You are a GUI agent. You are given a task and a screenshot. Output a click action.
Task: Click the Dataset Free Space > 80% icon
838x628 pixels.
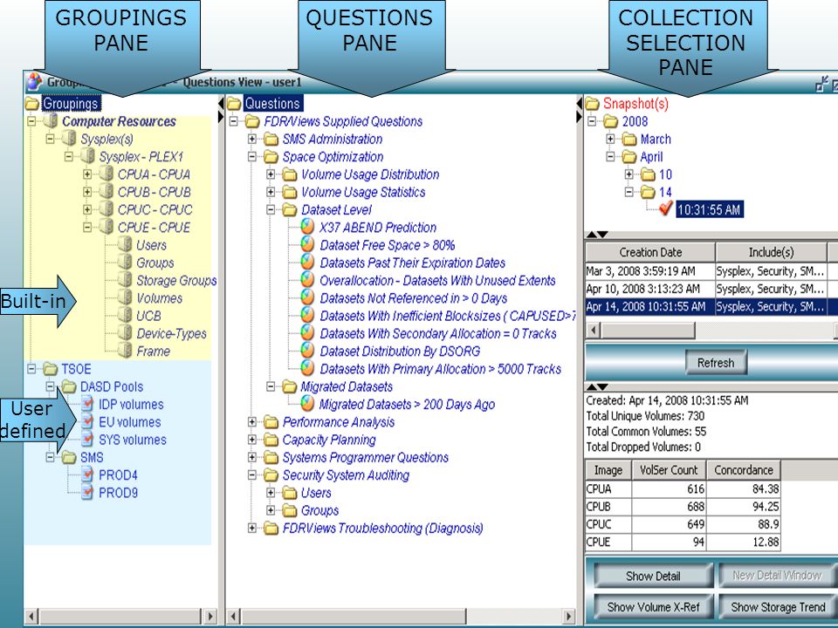(x=307, y=244)
